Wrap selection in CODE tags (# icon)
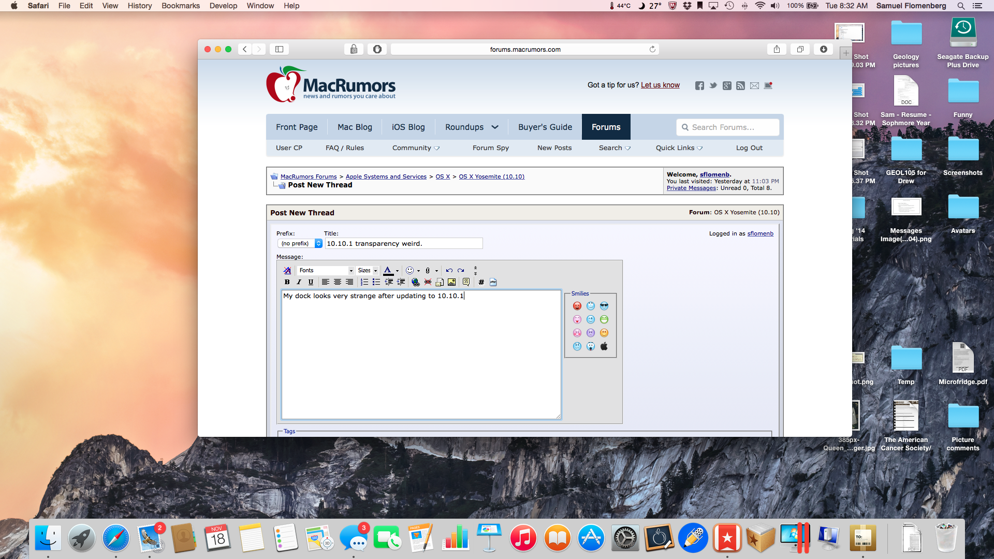Viewport: 994px width, 559px height. (x=481, y=282)
